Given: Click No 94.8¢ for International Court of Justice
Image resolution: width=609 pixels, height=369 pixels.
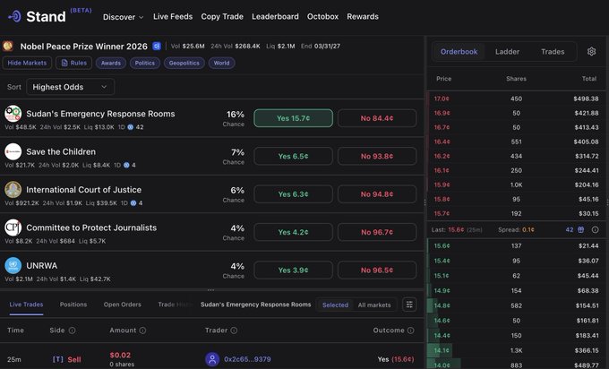Looking at the screenshot, I should 377,194.
